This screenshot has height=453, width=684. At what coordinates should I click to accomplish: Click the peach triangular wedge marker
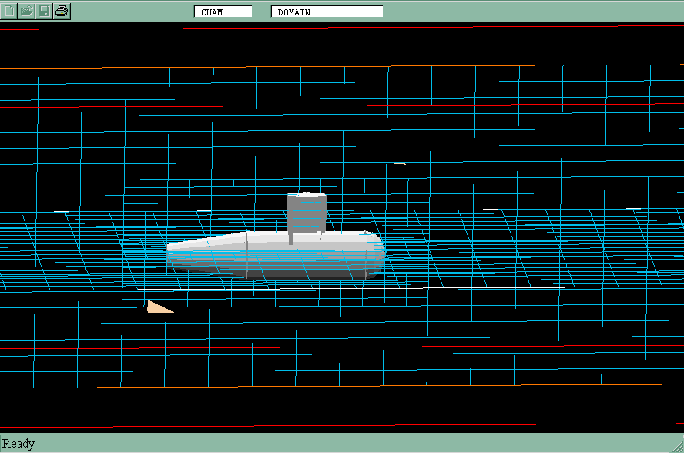157,307
